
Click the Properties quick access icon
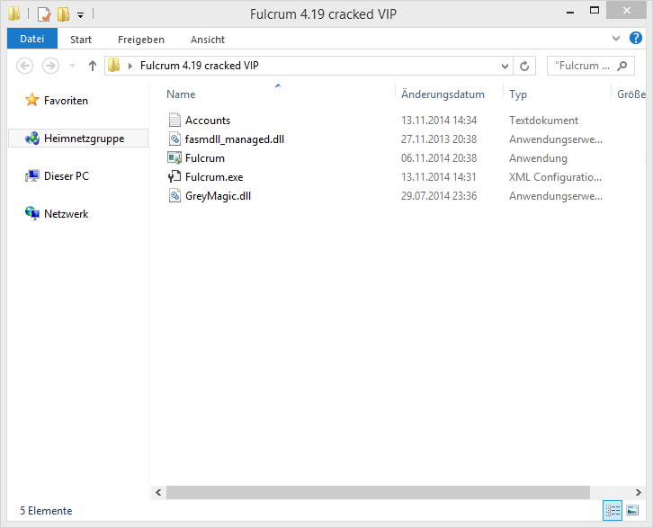click(x=44, y=14)
